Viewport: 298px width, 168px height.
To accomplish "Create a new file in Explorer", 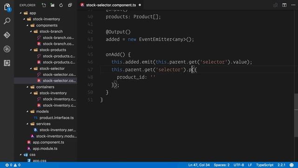I will point(44,5).
